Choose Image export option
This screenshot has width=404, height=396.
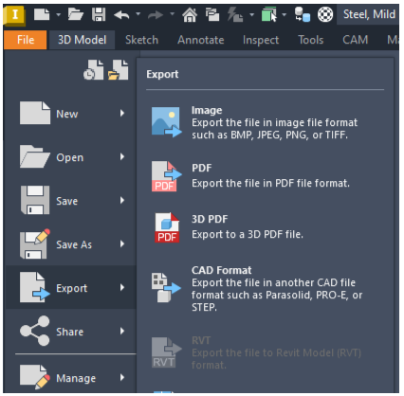266,122
